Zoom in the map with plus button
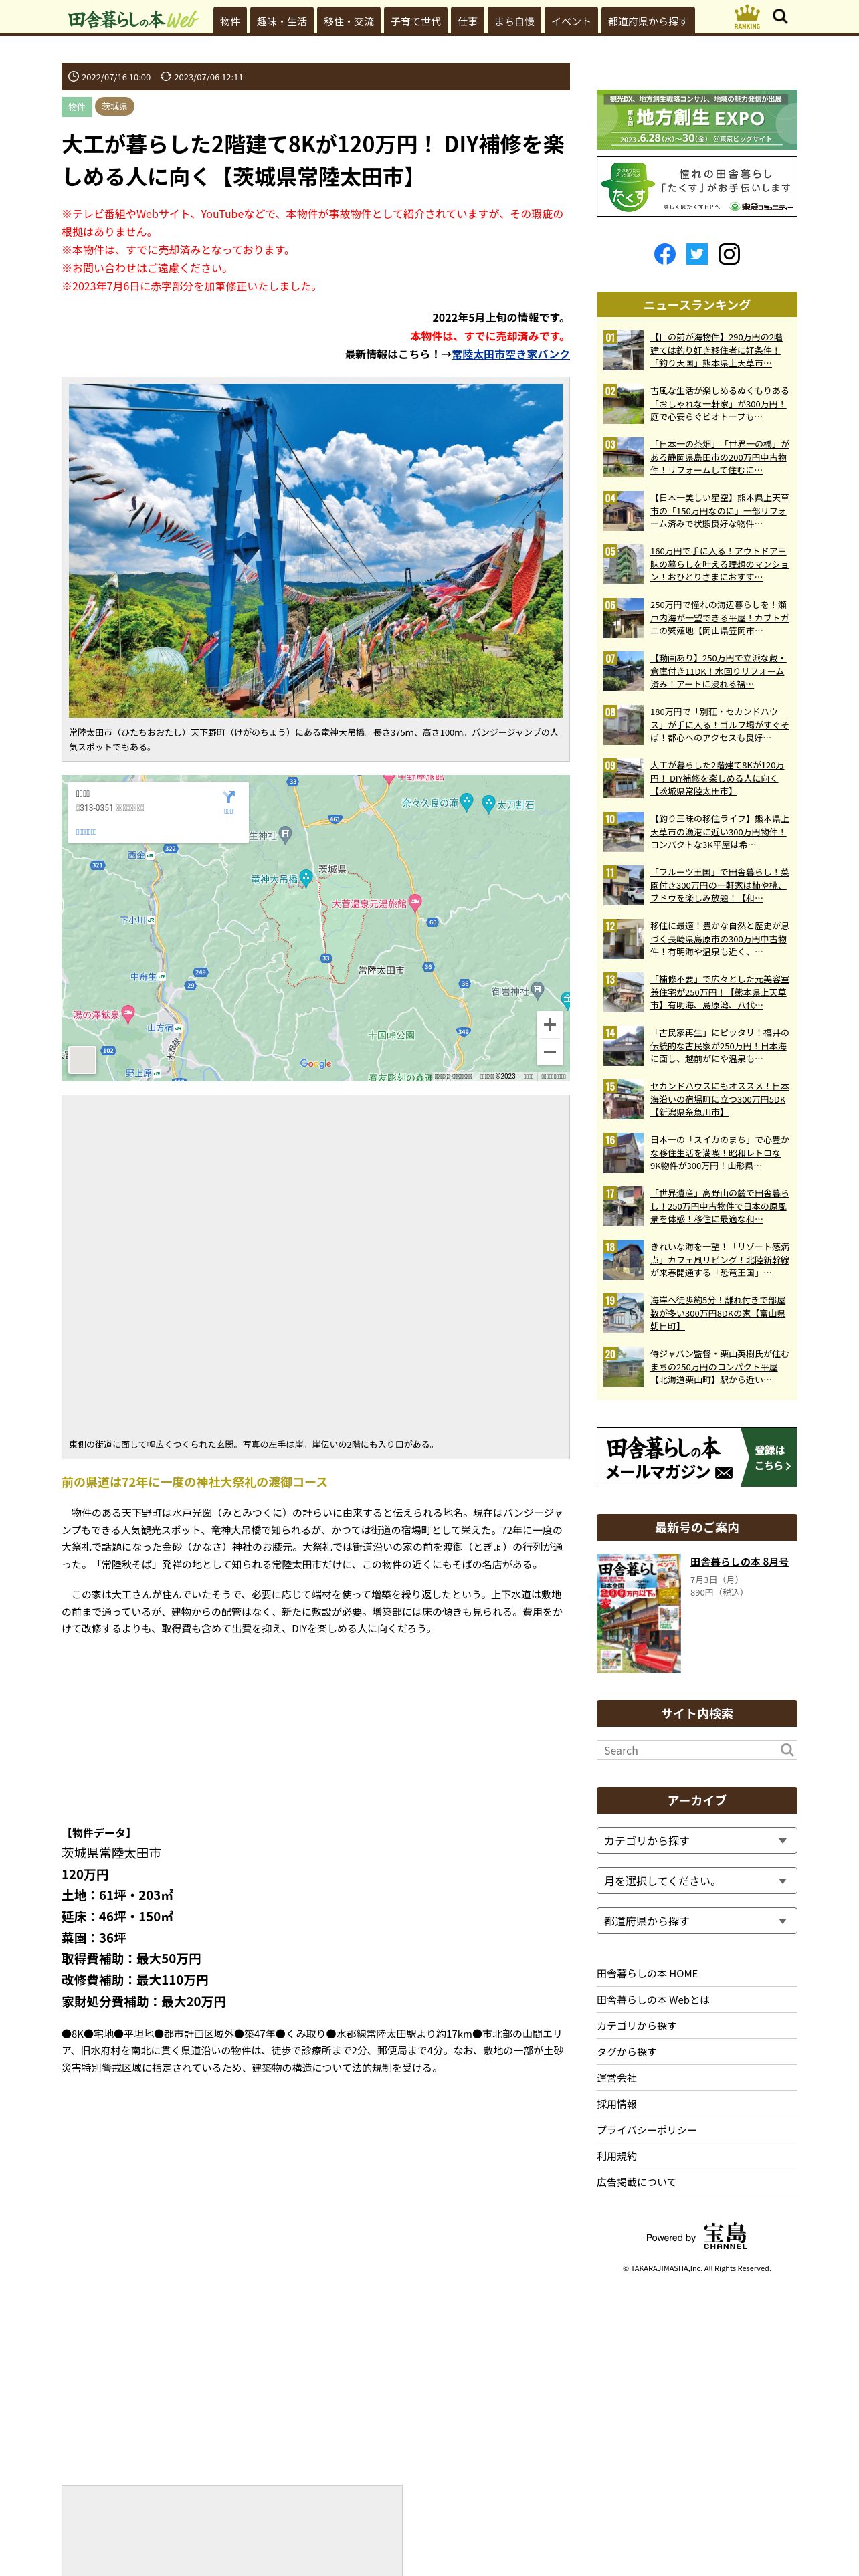Screen dimensions: 859x2576 (549, 1025)
